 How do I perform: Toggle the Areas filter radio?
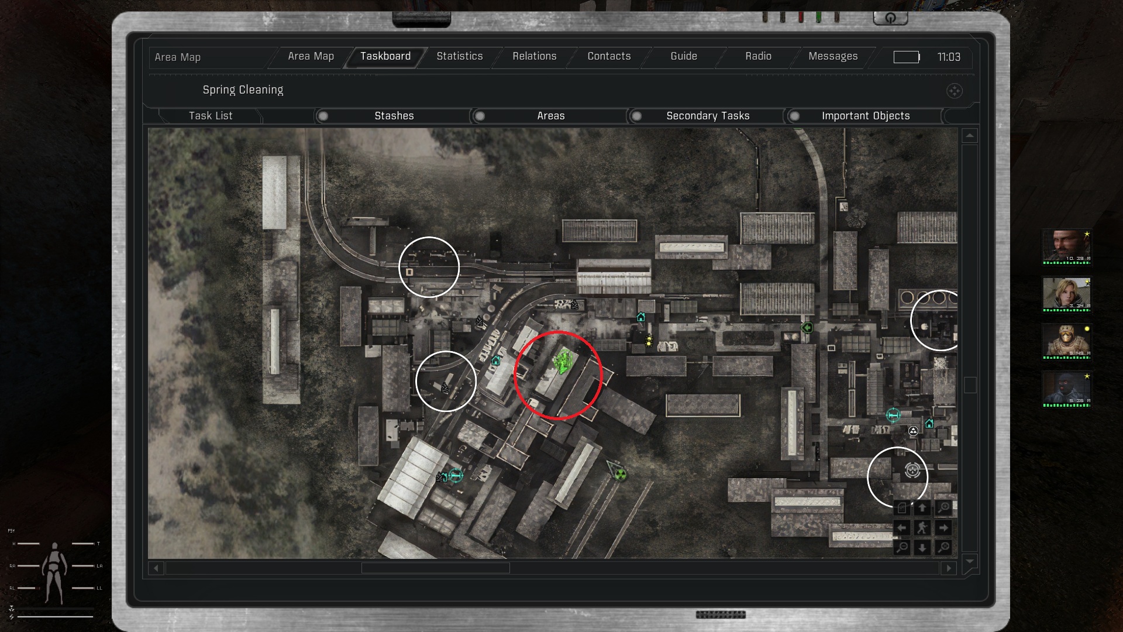pos(480,116)
